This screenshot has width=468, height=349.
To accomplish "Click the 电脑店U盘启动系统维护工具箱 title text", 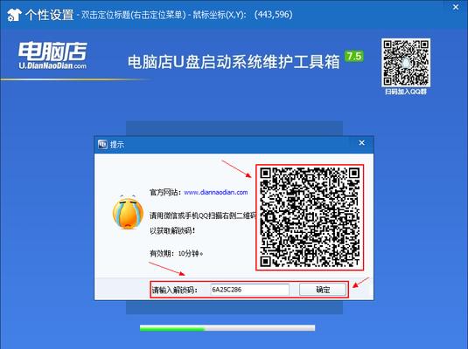I will (234, 62).
